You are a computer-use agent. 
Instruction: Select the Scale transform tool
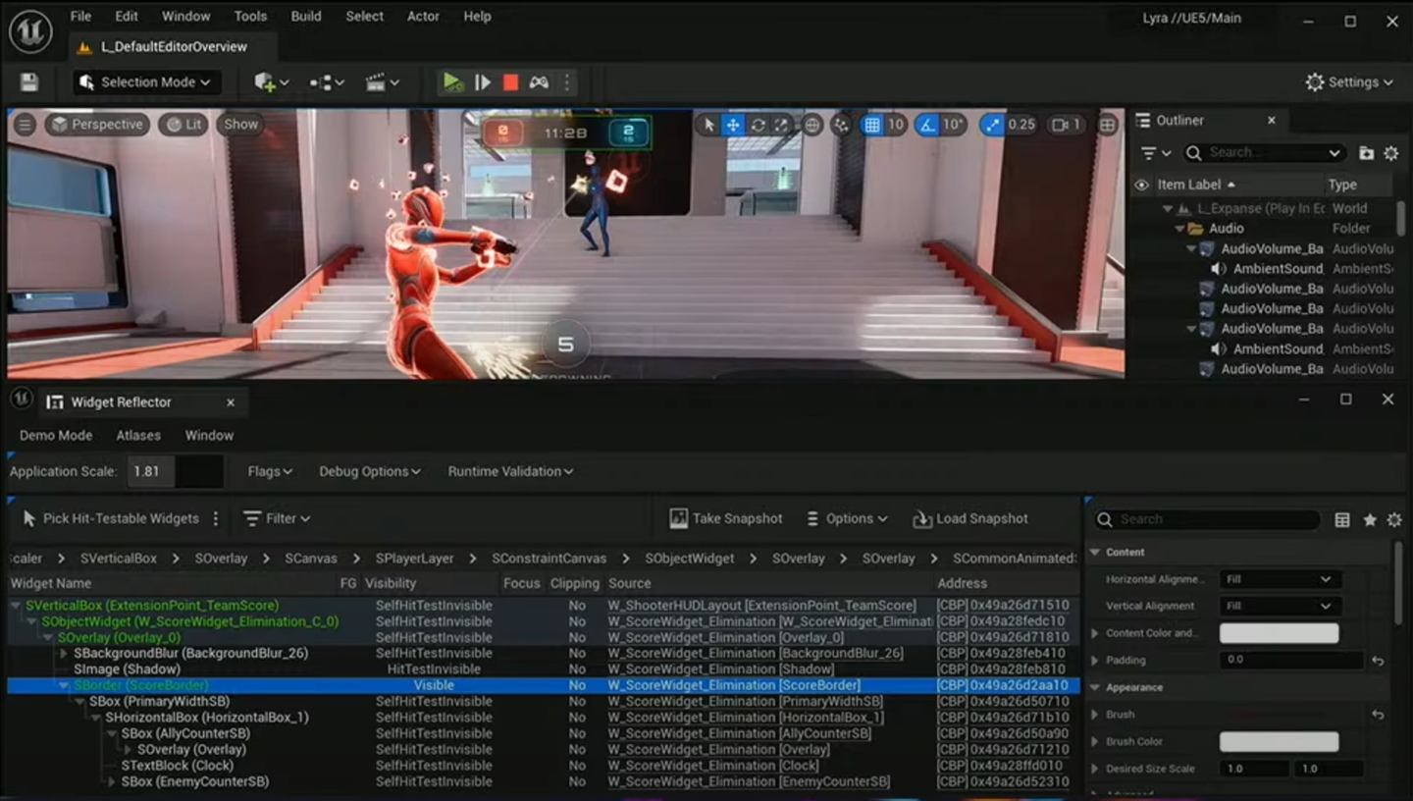pyautogui.click(x=782, y=125)
